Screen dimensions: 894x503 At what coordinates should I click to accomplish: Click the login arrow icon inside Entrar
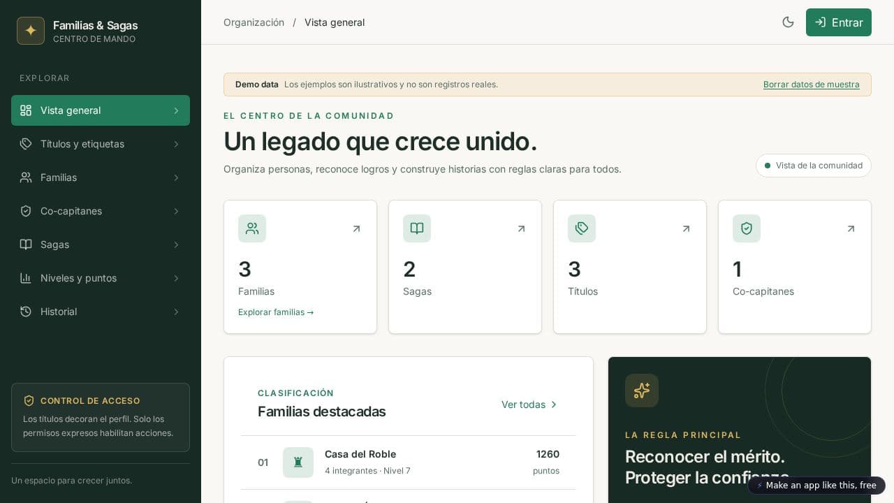coord(820,22)
